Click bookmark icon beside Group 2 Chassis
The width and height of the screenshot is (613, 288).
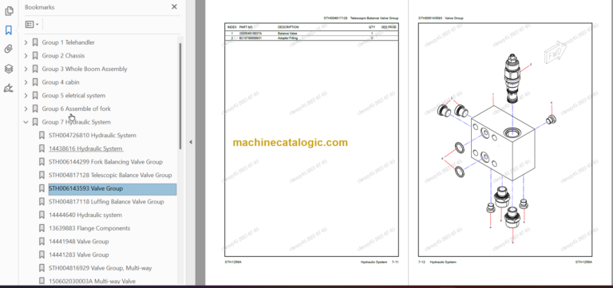click(x=35, y=56)
